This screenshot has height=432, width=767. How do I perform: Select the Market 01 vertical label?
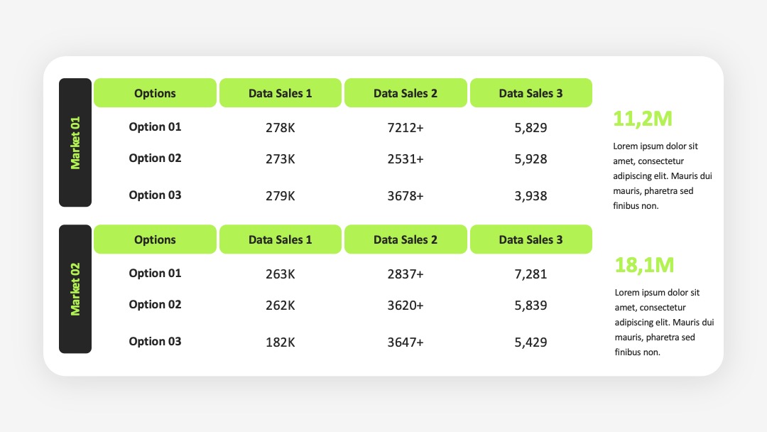75,142
